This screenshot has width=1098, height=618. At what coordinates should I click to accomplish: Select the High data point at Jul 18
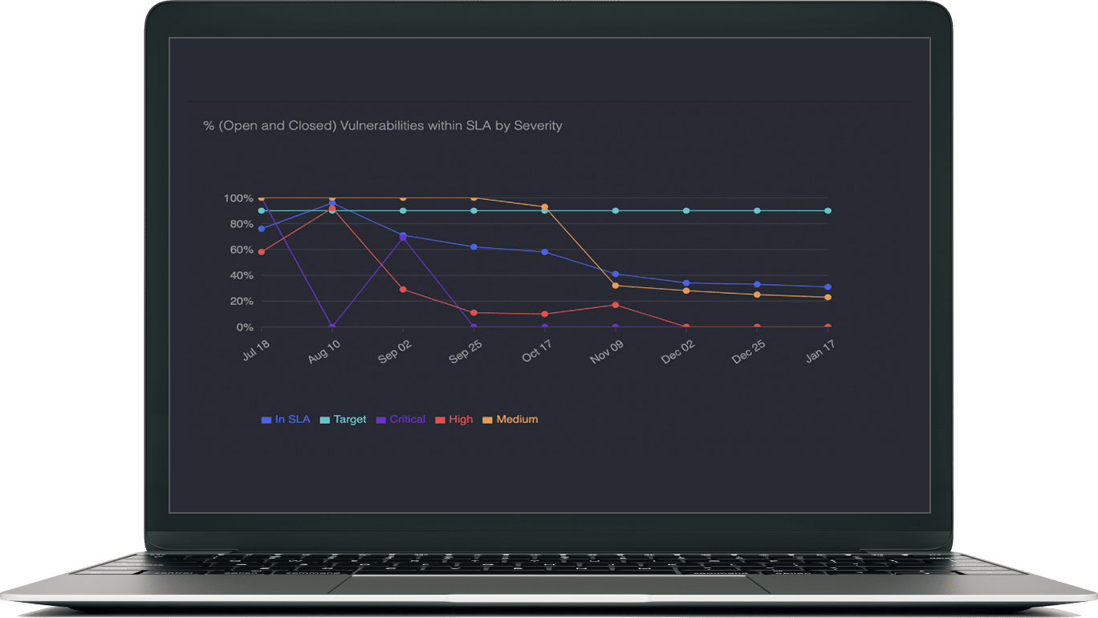[261, 252]
